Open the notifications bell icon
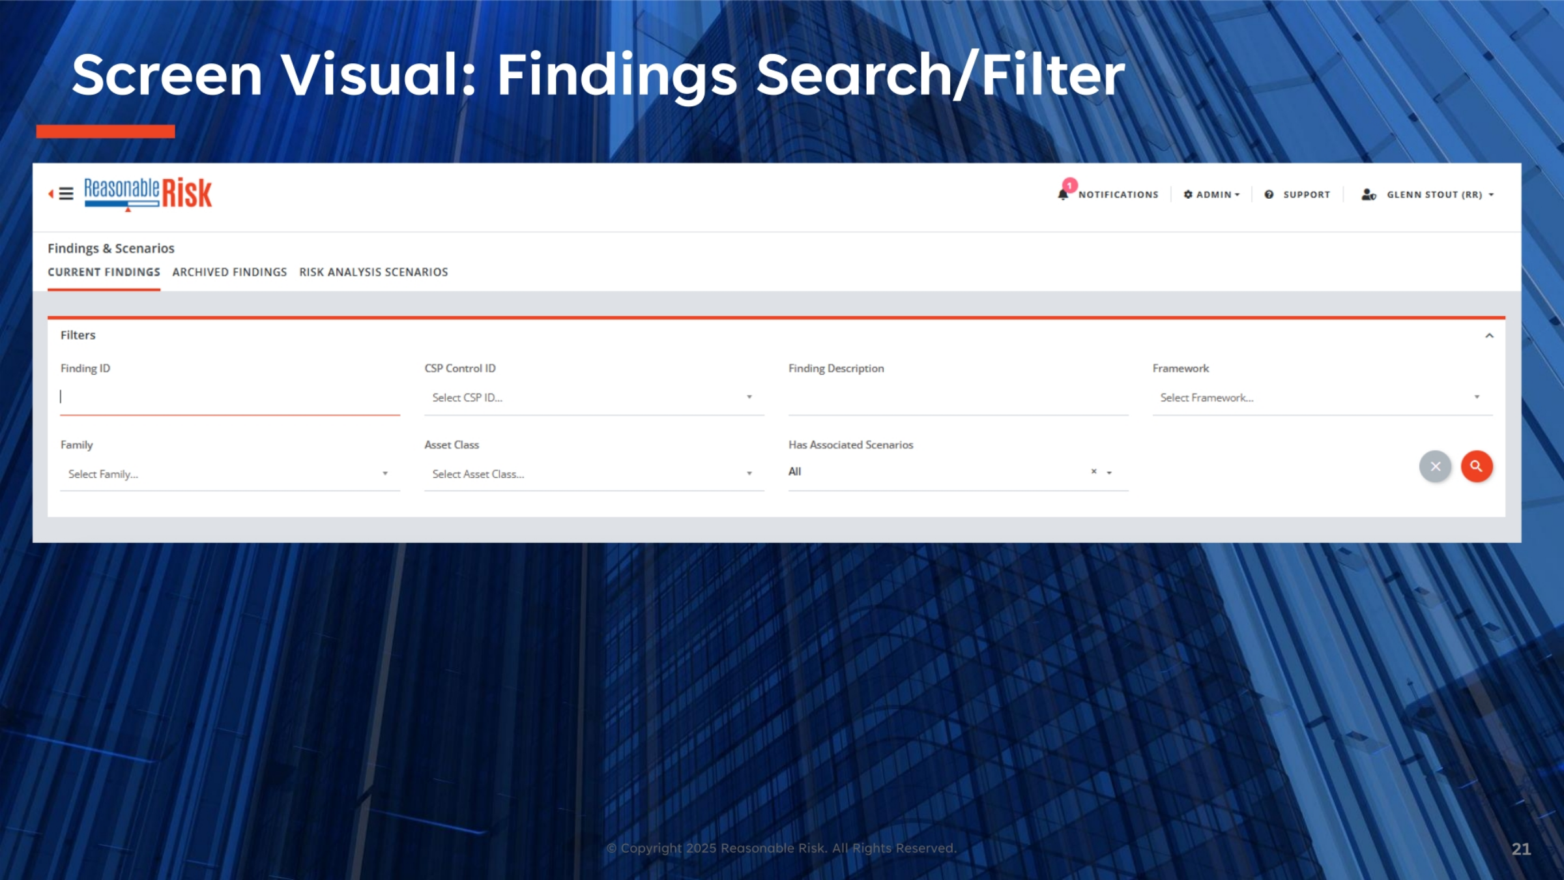Image resolution: width=1564 pixels, height=880 pixels. [x=1063, y=194]
